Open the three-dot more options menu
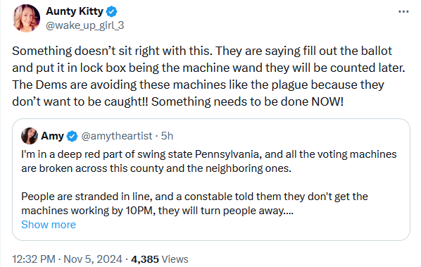This screenshot has height=267, width=421. (x=403, y=11)
